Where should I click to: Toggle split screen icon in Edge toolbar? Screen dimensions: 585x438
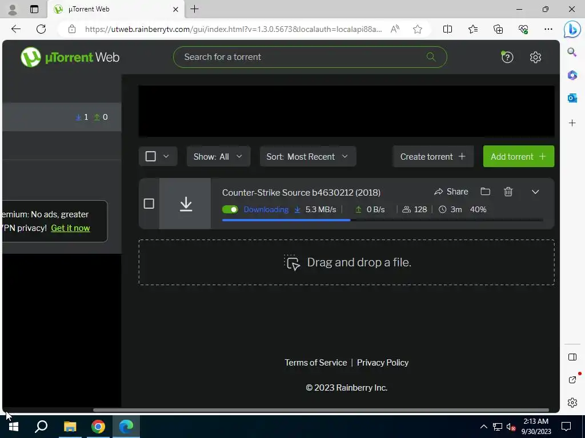pos(447,29)
